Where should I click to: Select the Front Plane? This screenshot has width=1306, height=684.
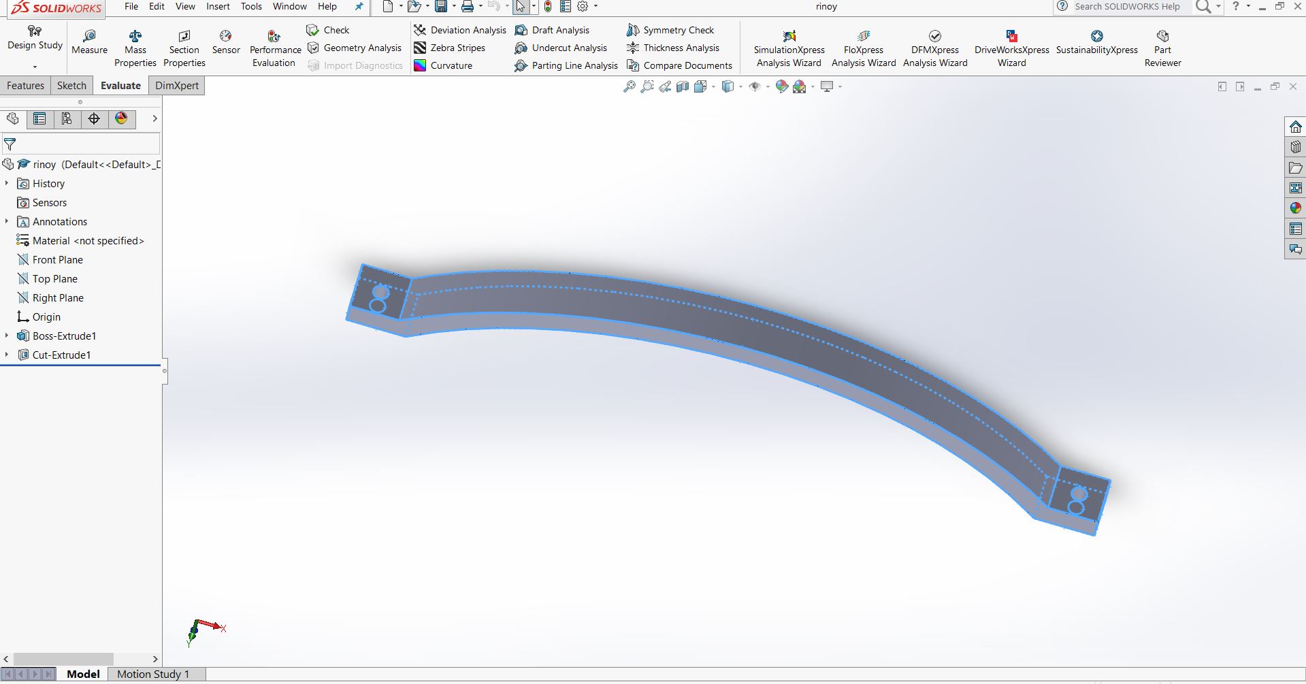click(50, 260)
